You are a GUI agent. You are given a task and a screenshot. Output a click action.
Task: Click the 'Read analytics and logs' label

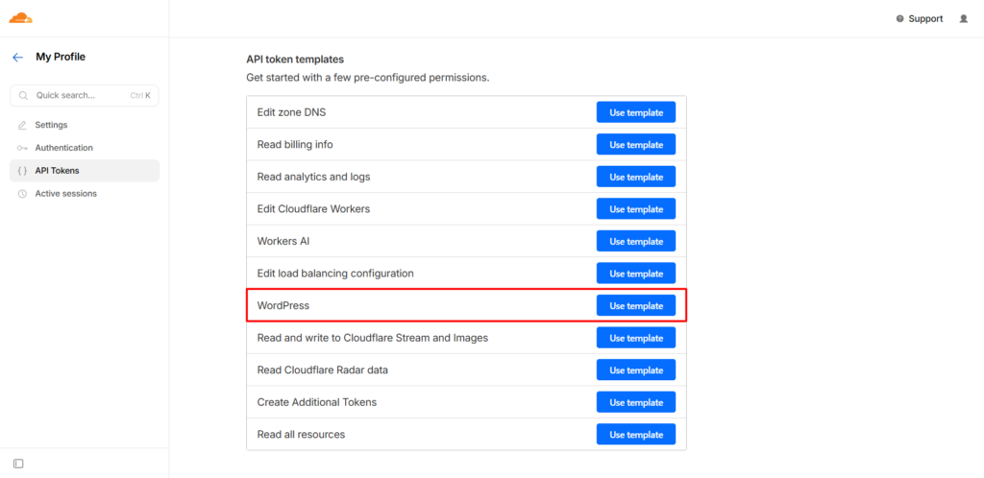coord(314,177)
